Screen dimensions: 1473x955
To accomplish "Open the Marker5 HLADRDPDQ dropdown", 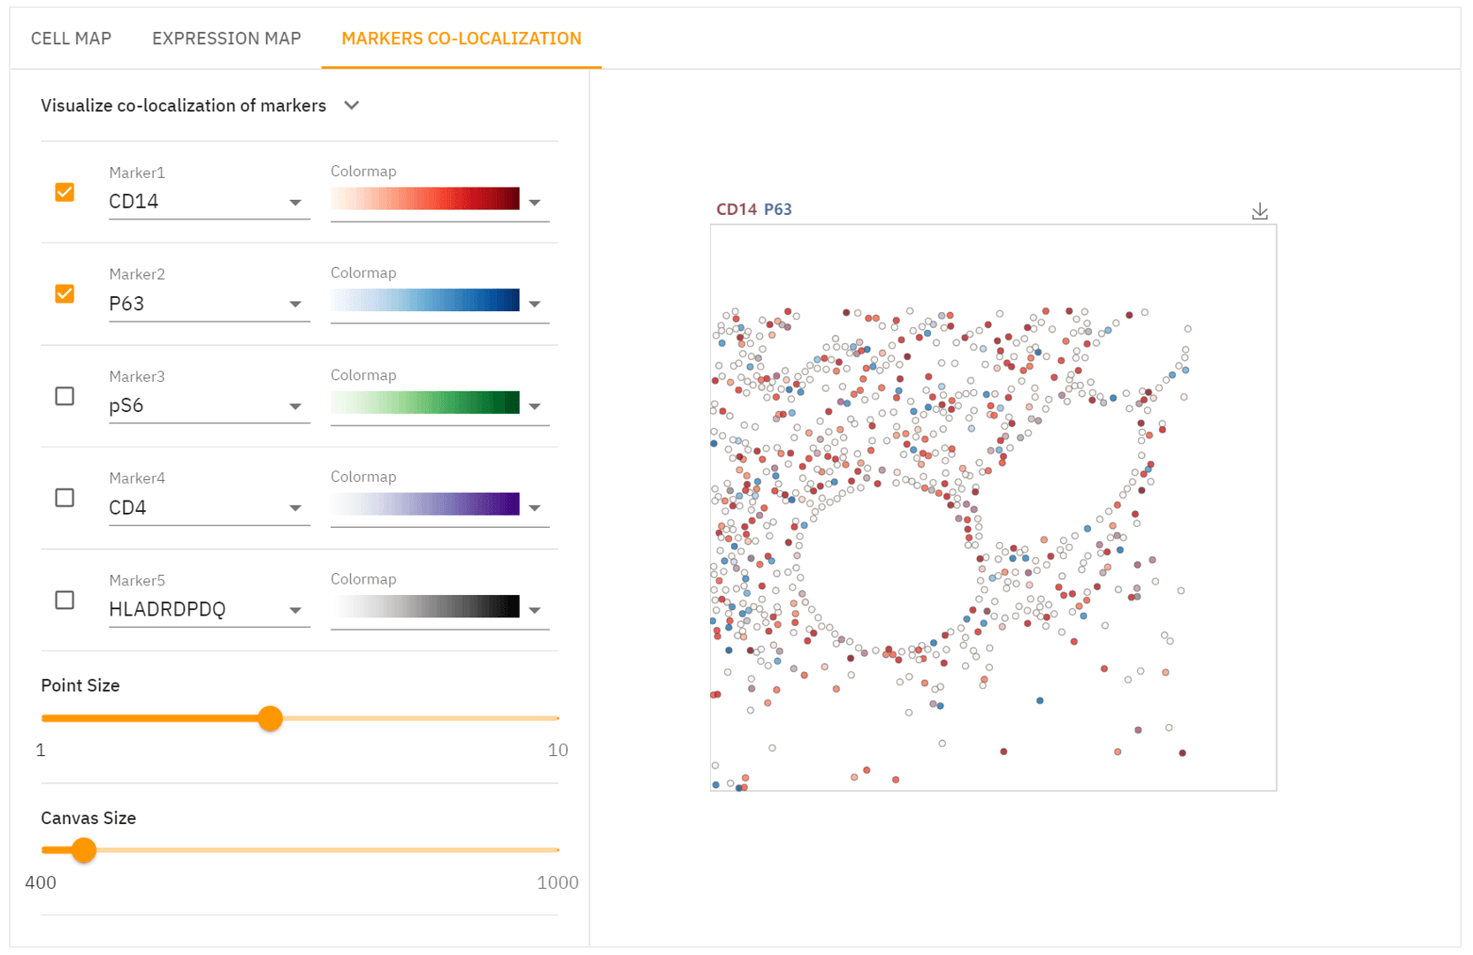I will [x=210, y=609].
